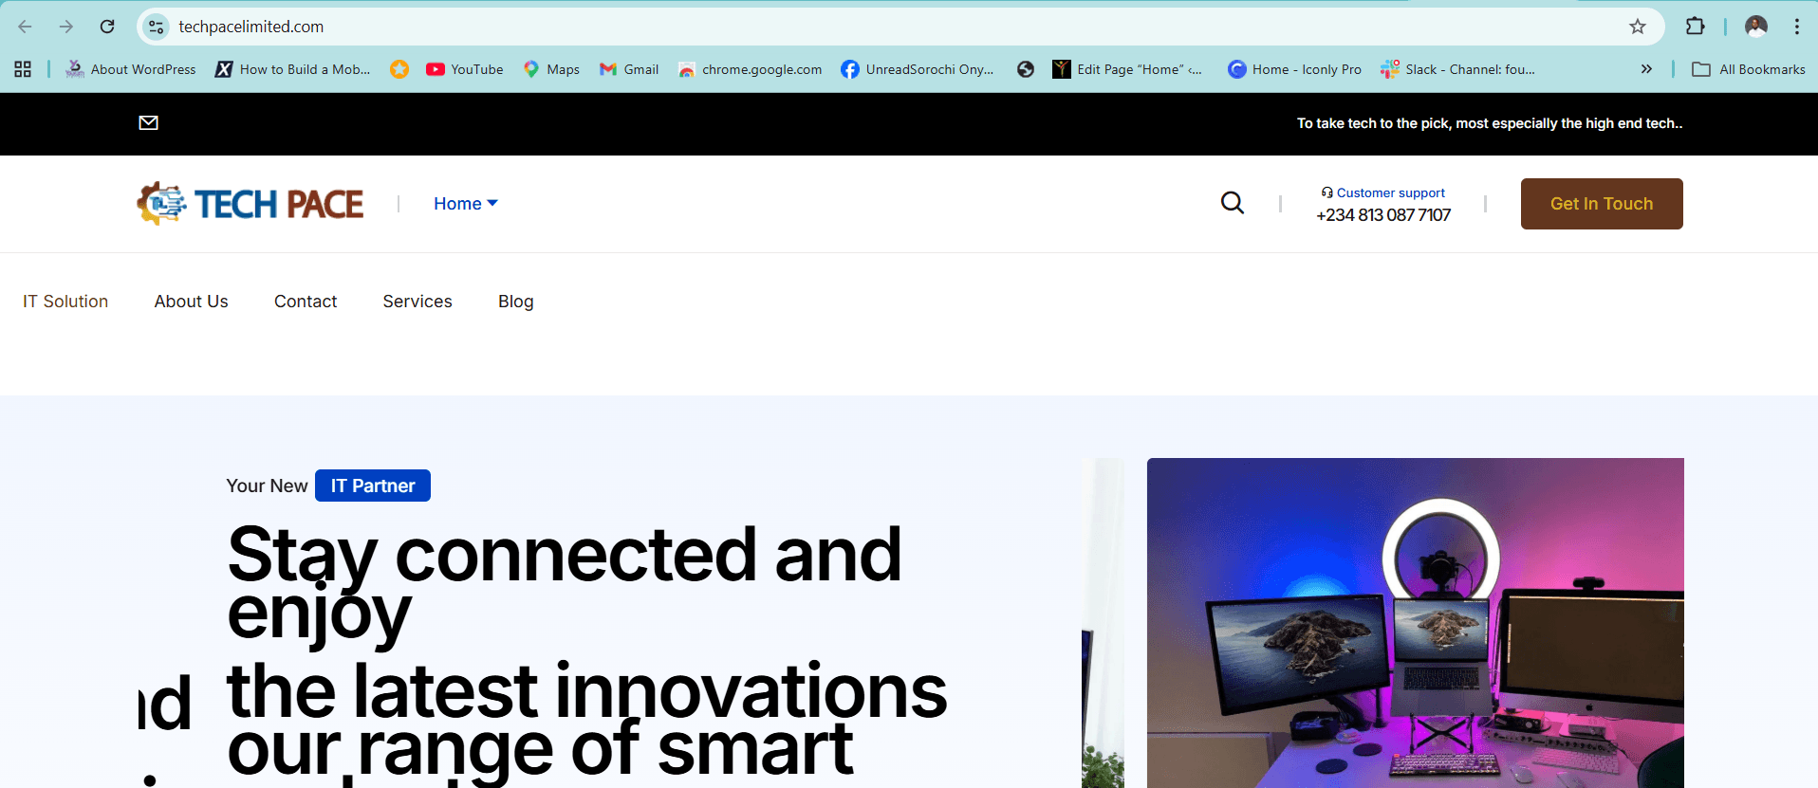The image size is (1818, 788).
Task: Click the browser forward arrow
Action: [x=66, y=27]
